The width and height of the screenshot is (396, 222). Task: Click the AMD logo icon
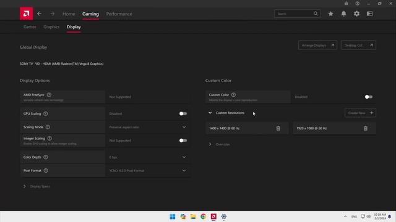pos(26,14)
